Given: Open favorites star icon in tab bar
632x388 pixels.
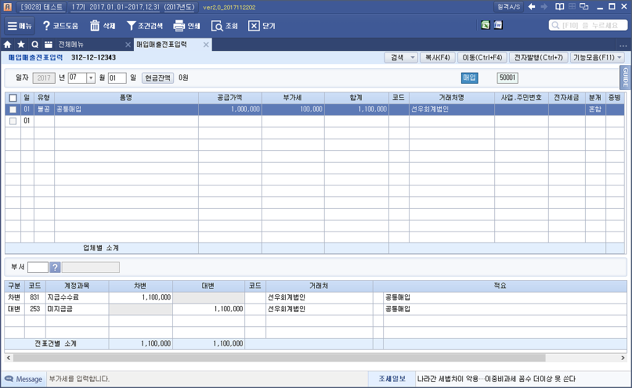Looking at the screenshot, I should pyautogui.click(x=21, y=45).
